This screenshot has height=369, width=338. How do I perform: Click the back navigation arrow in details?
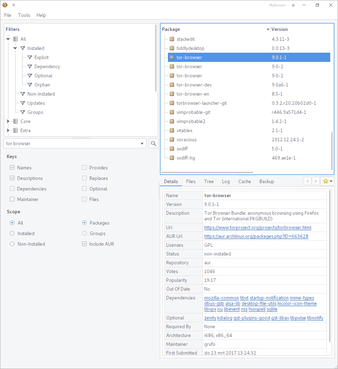[x=307, y=181]
